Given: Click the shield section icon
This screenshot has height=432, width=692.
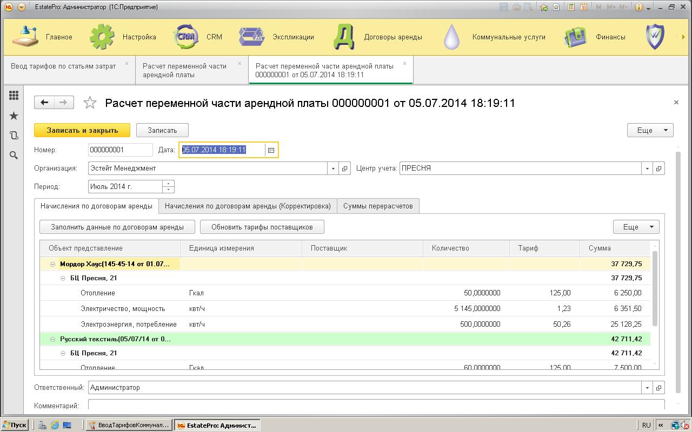Looking at the screenshot, I should [655, 37].
